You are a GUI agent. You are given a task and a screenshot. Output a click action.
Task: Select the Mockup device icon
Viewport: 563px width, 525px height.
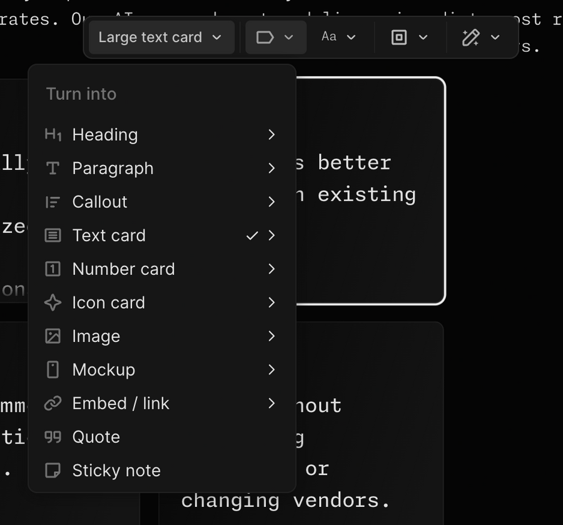[54, 369]
